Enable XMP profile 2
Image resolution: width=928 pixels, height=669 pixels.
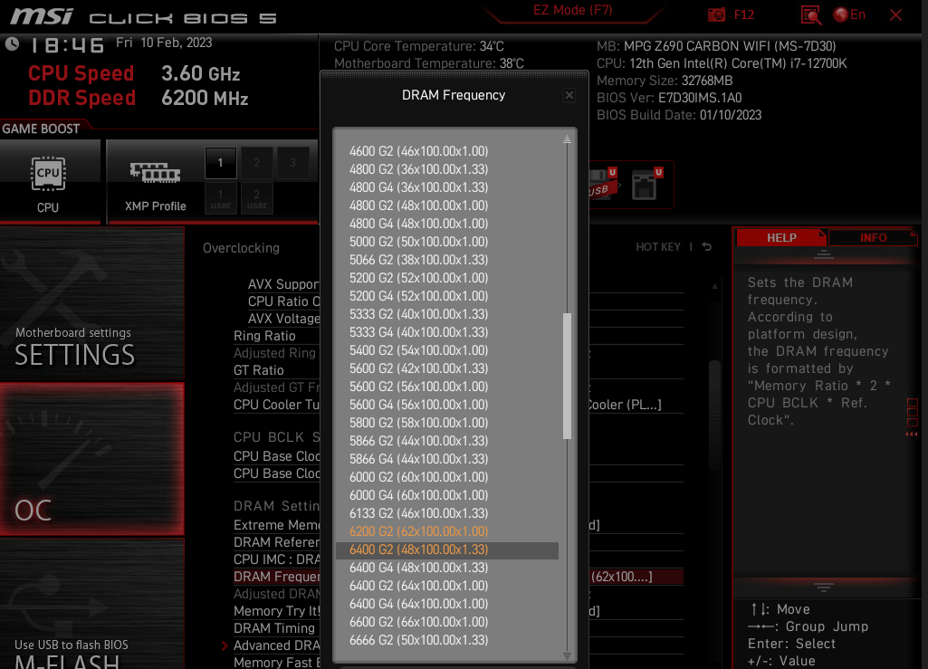(257, 163)
